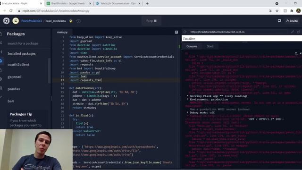Click the install app icon in address bar
The image size is (302, 170).
[270, 11]
